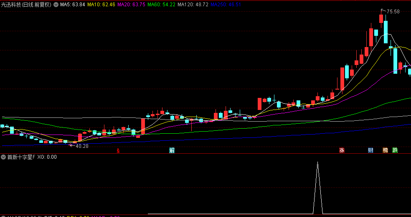Open the 财 financial report marker
This screenshot has height=217, width=411.
(x=370, y=150)
